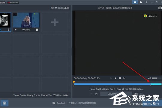Click the number 1 badge on clip thumbnail
This screenshot has height=108, width=162.
[x=15, y=14]
